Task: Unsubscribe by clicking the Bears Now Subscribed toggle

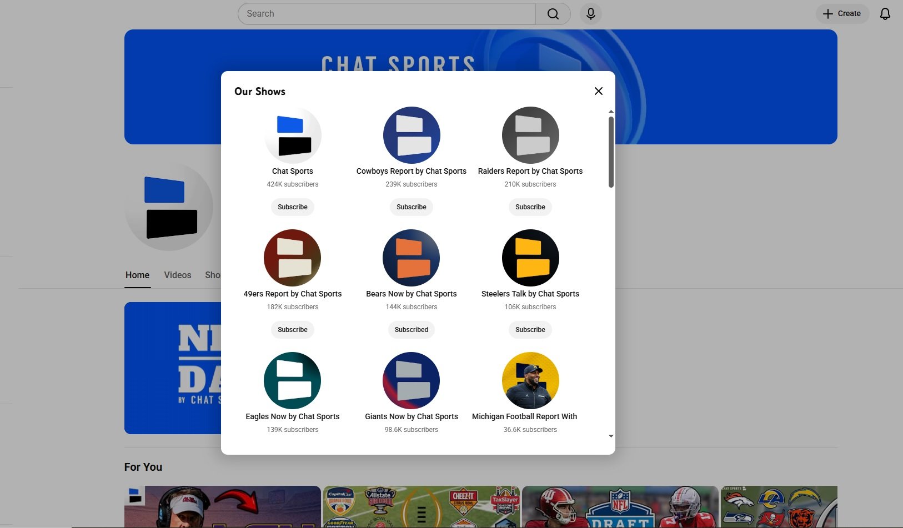Action: [411, 329]
